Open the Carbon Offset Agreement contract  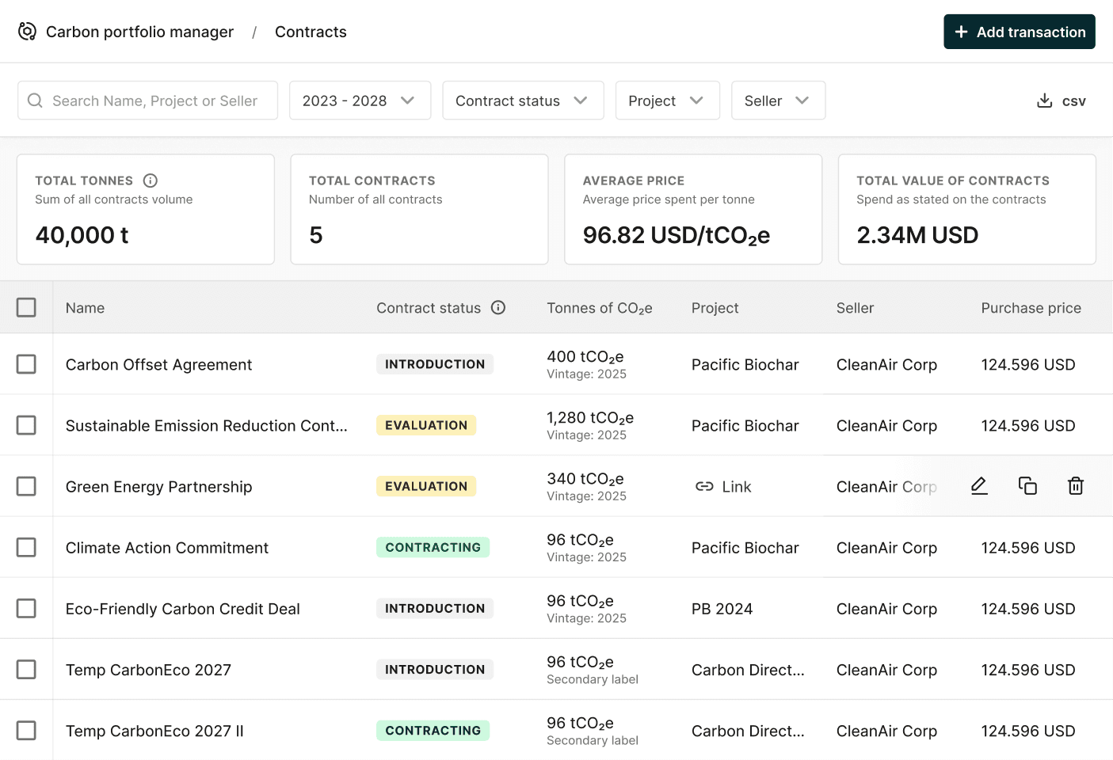click(158, 365)
